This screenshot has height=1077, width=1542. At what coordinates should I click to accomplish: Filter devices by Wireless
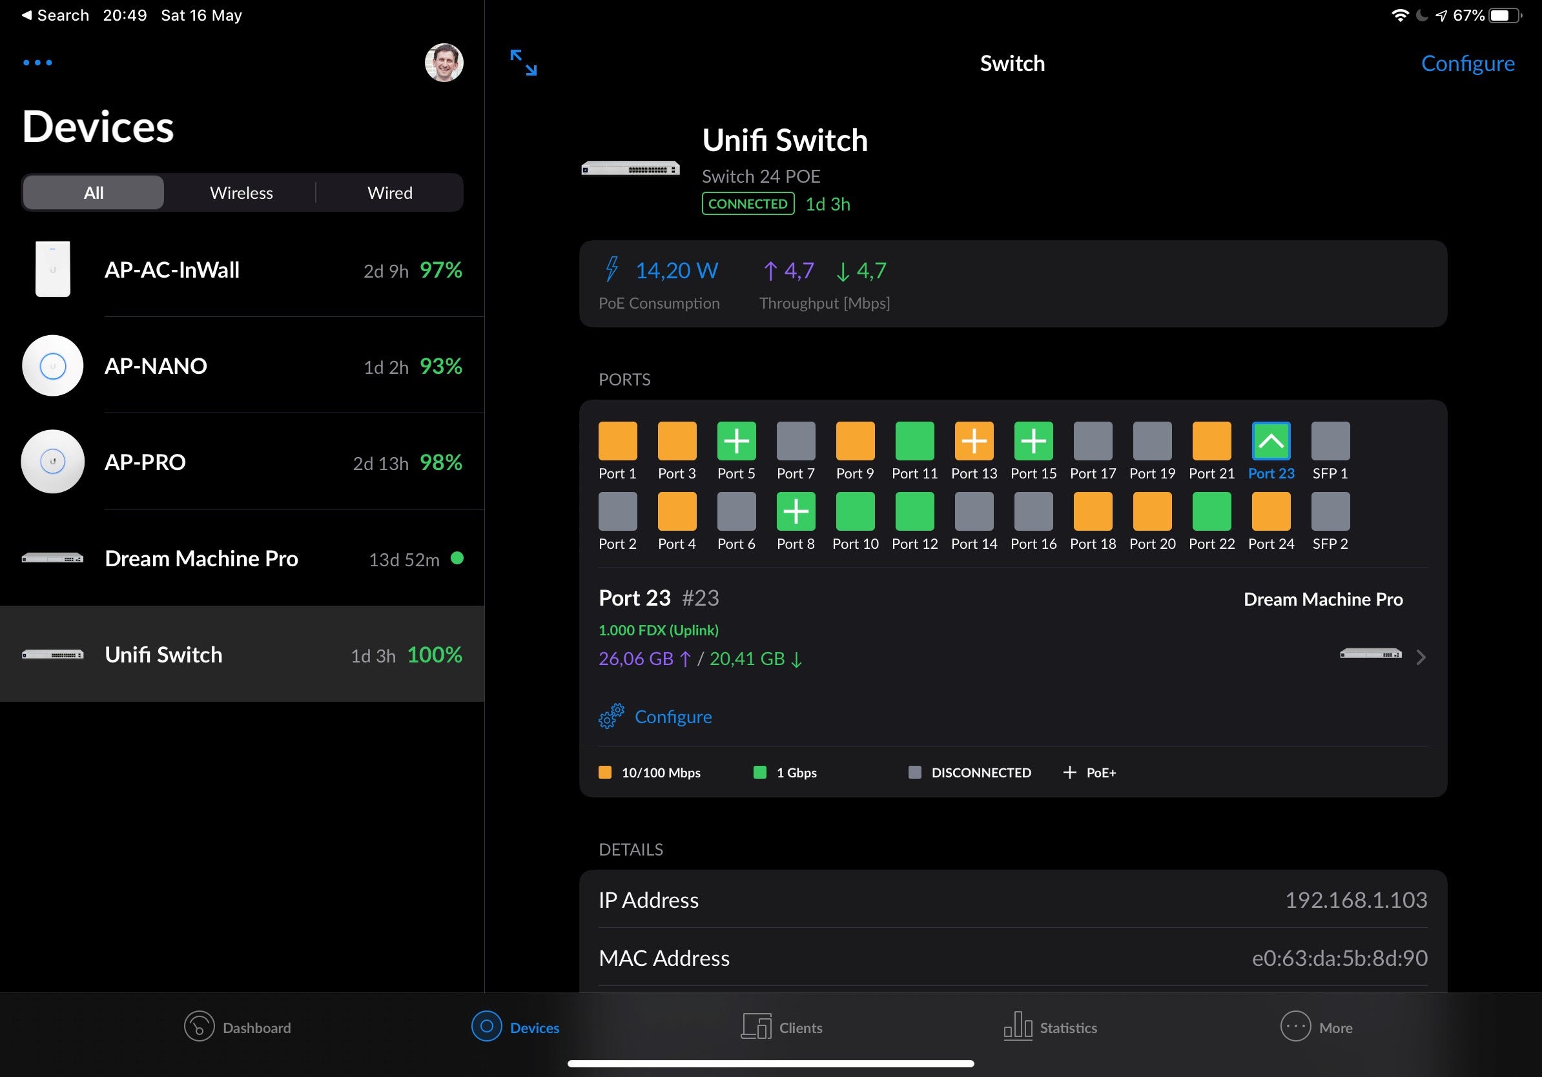241,192
